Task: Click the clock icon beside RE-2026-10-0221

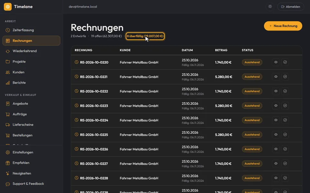Action: pyautogui.click(x=77, y=77)
